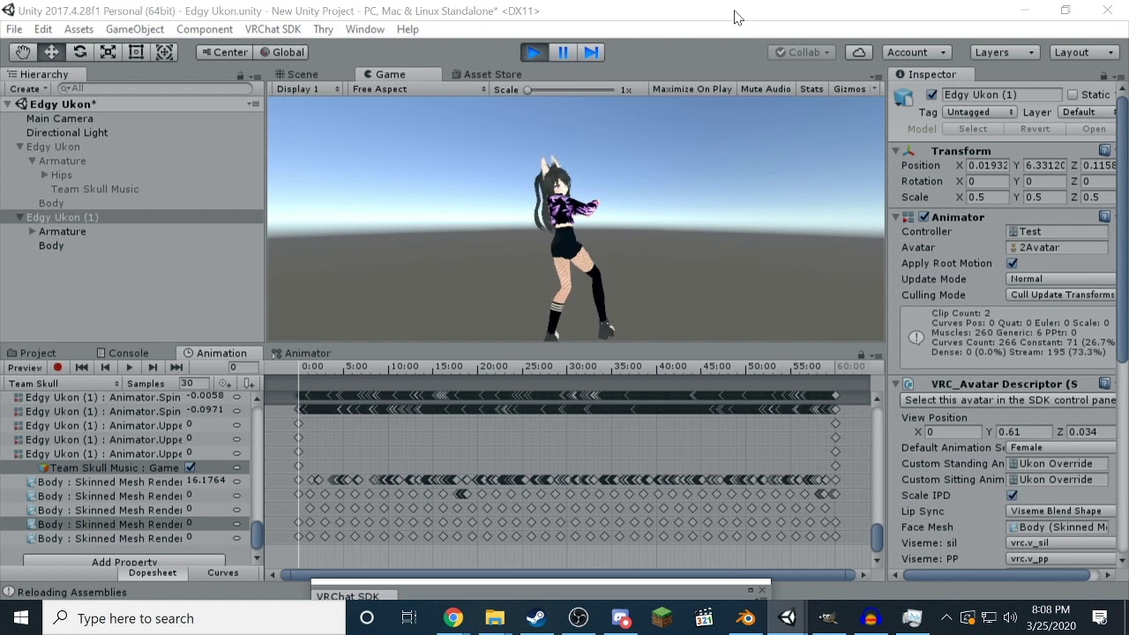Go to previous keyframe in Animation
The image size is (1129, 635).
pos(105,368)
